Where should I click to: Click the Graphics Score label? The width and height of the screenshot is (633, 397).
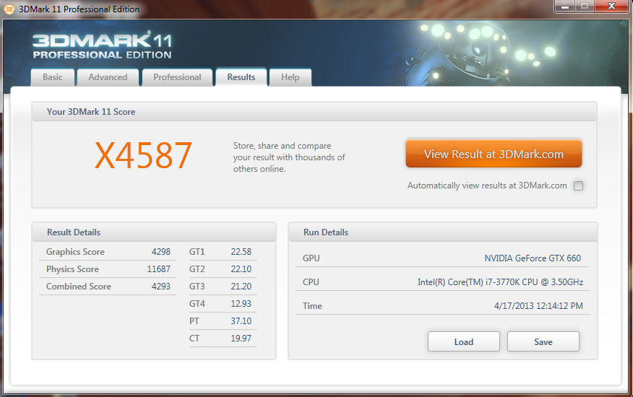click(75, 252)
